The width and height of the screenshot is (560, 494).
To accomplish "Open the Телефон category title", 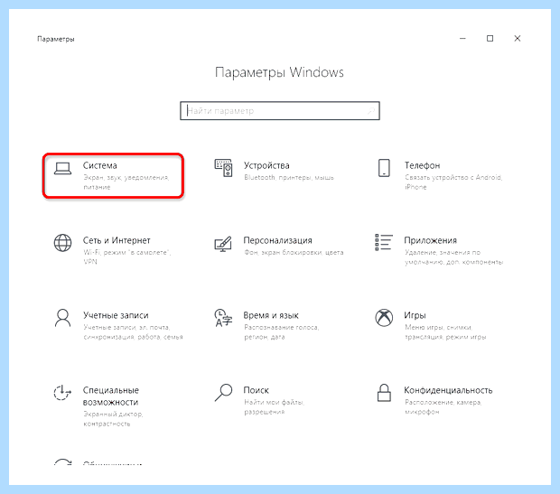I will (x=422, y=165).
